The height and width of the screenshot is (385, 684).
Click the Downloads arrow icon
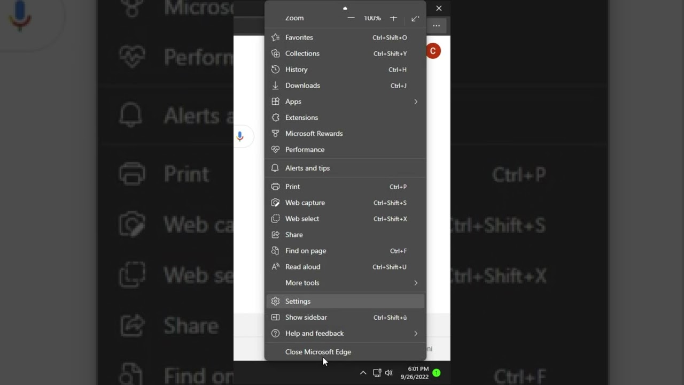click(x=275, y=86)
